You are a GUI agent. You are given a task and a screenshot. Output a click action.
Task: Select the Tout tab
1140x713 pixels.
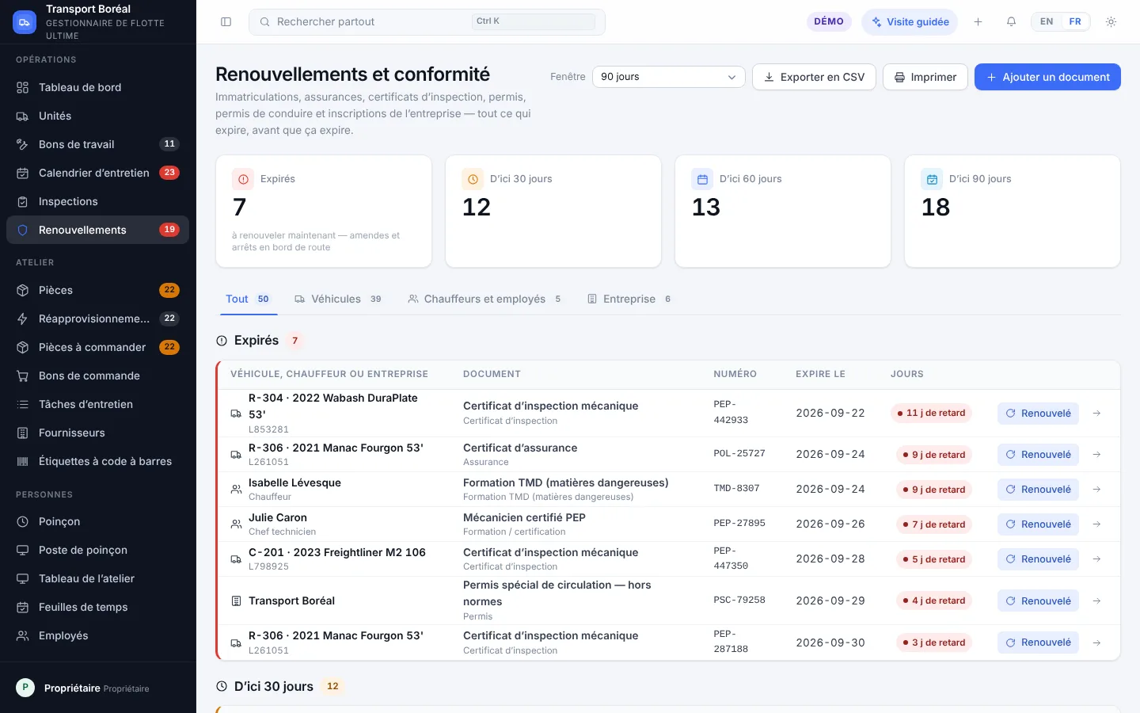248,299
